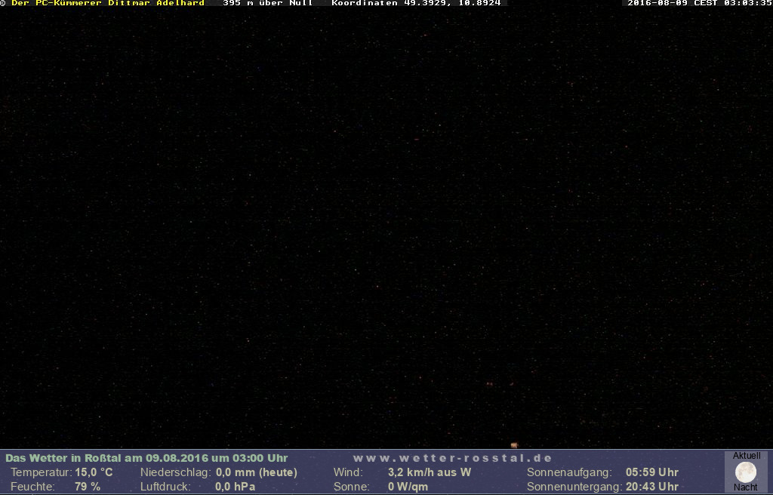Click the timestamp 2016-08-09 CEST 03:03:35

700,3
